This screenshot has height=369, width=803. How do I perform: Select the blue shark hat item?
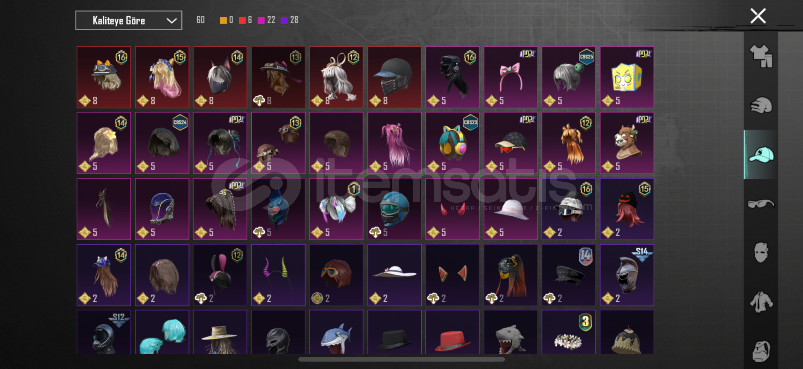click(x=336, y=332)
